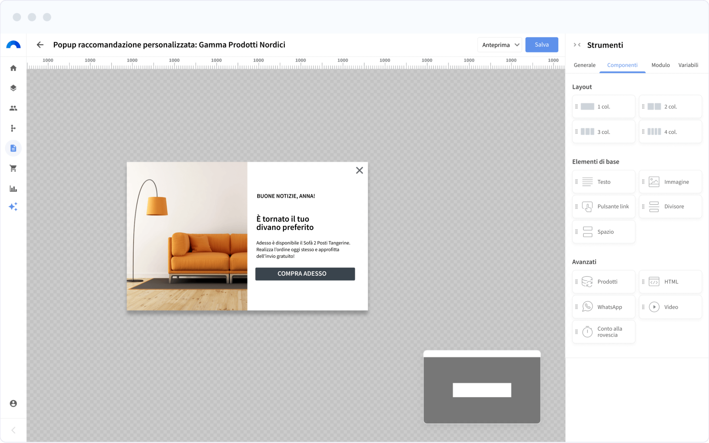
Task: Open the shopping cart icon
Action: pos(13,168)
